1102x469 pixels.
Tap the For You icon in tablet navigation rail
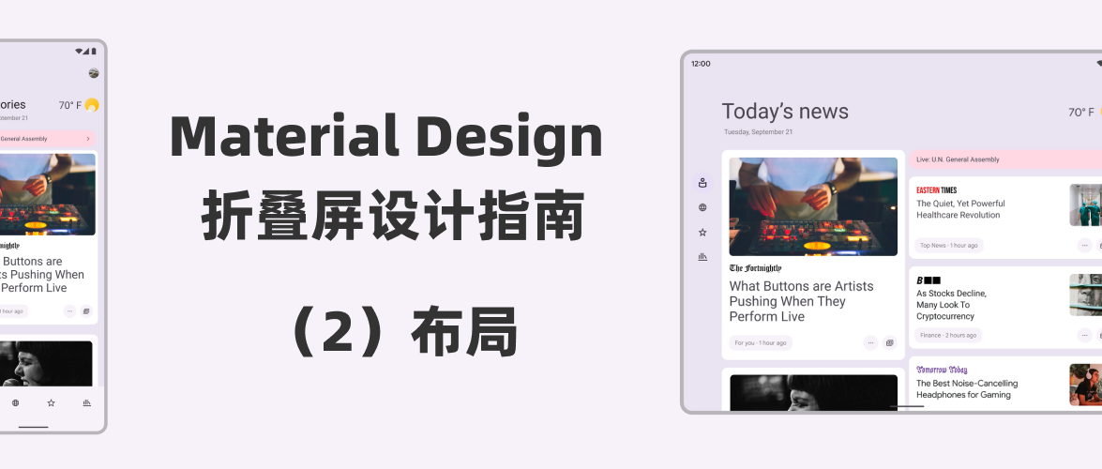click(702, 184)
